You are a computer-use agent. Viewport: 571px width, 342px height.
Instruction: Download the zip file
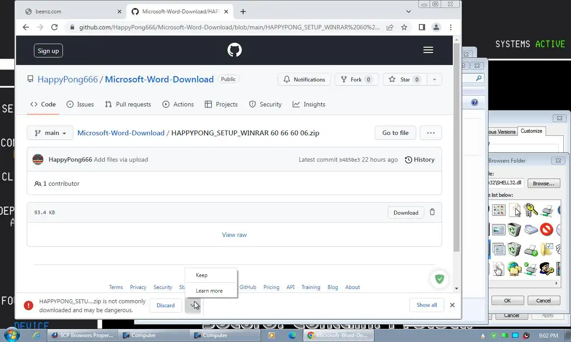[406, 212]
